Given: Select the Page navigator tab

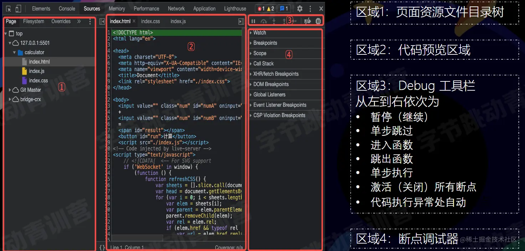Looking at the screenshot, I should (x=11, y=21).
